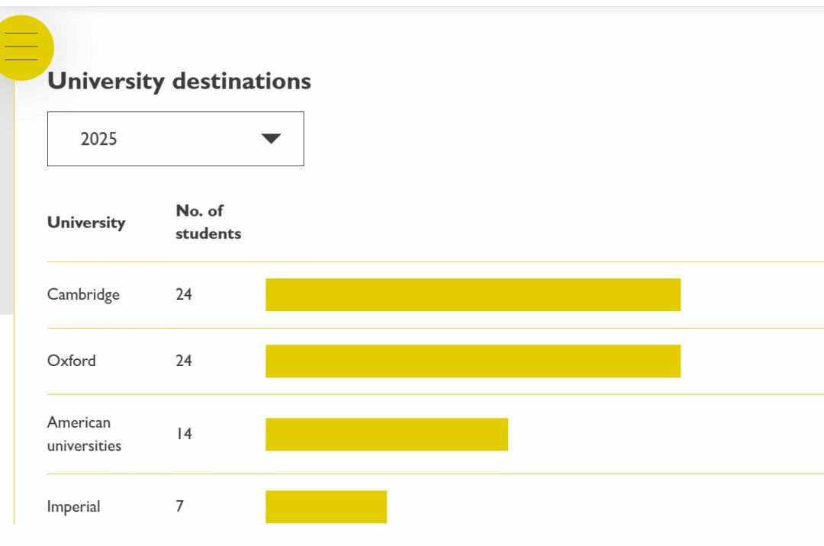Open the yellow hamburger menu
824x546 pixels.
point(23,47)
